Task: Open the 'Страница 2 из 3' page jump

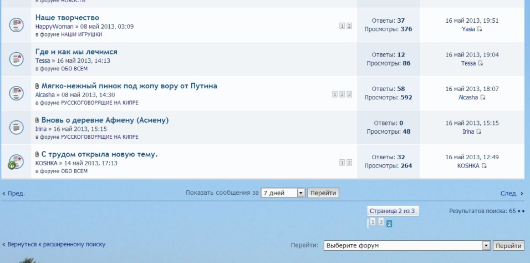Action: pos(392,211)
